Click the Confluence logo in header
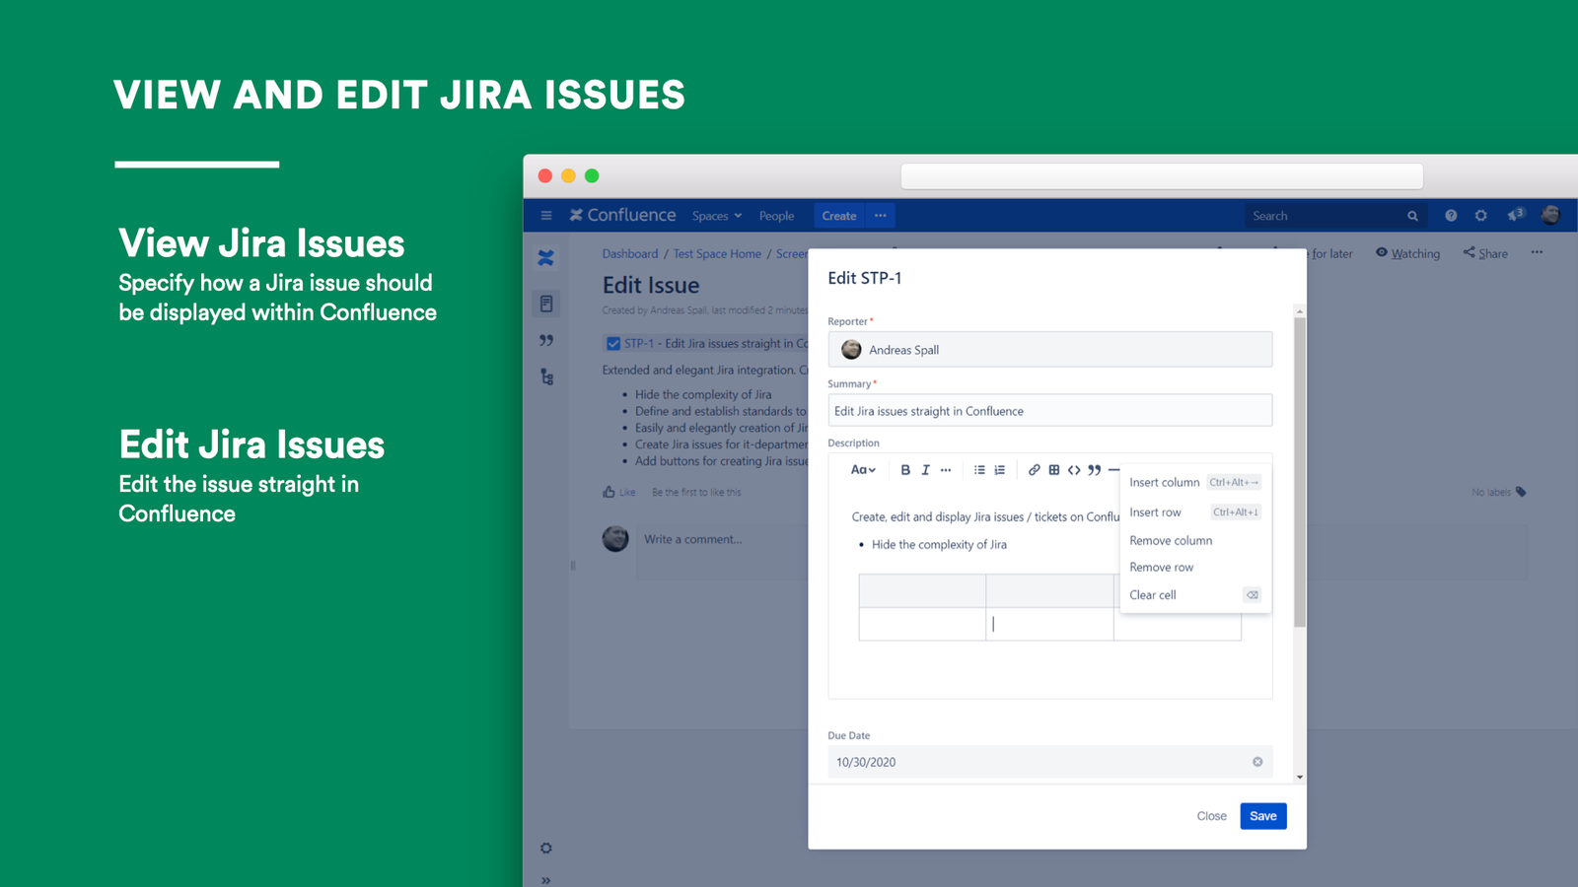 (x=622, y=215)
